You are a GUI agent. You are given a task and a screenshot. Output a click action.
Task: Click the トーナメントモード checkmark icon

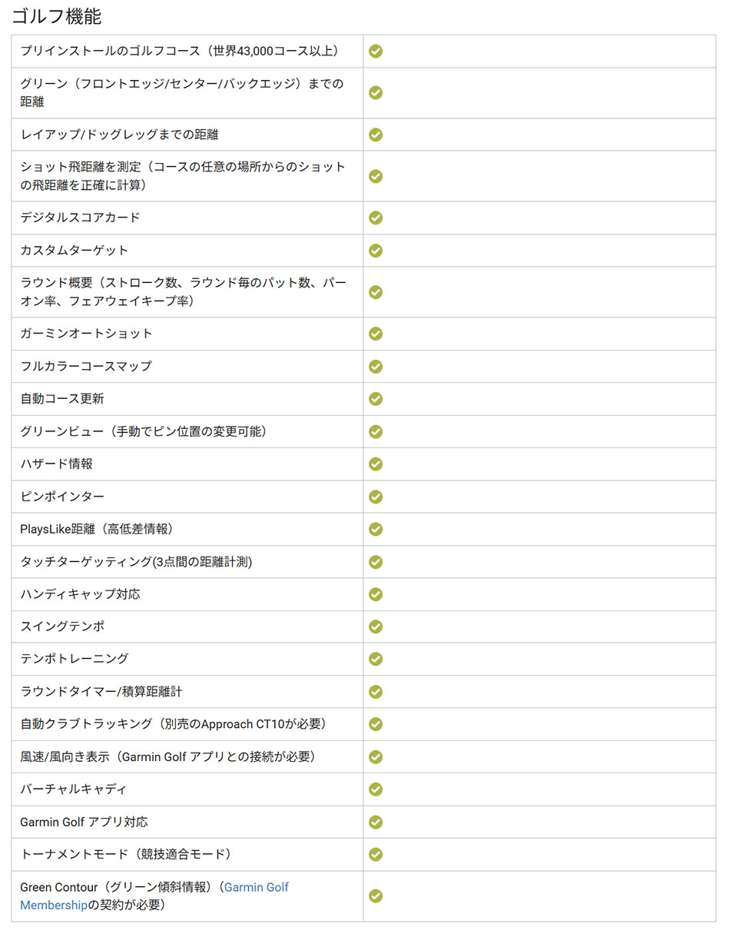pos(376,854)
